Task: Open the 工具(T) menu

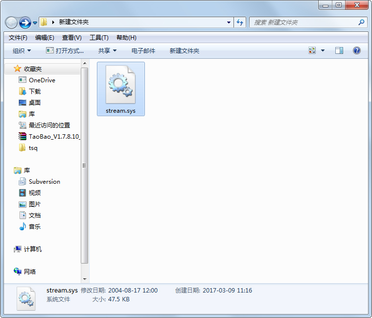Action: 99,38
